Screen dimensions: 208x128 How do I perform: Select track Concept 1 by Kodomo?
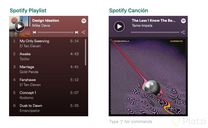pyautogui.click(x=46, y=95)
